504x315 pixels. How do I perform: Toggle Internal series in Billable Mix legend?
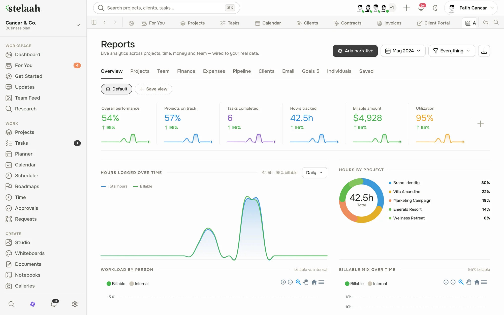(x=377, y=284)
